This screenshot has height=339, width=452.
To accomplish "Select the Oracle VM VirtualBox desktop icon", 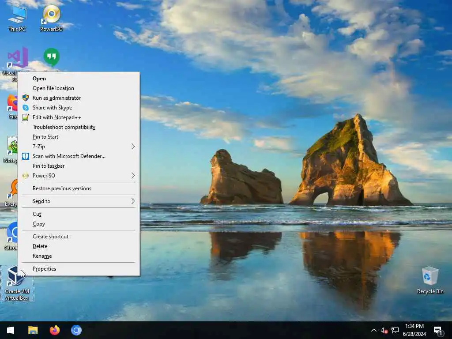I will pyautogui.click(x=17, y=283).
